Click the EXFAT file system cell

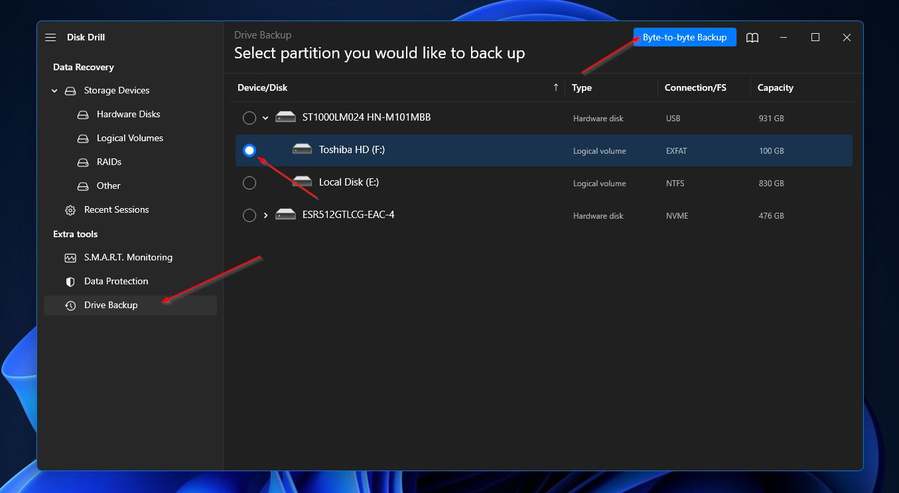(x=677, y=151)
